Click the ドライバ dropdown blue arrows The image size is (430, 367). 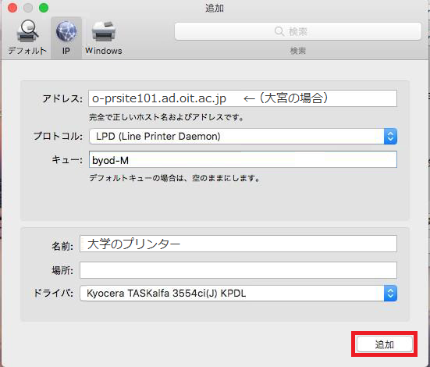click(x=390, y=294)
